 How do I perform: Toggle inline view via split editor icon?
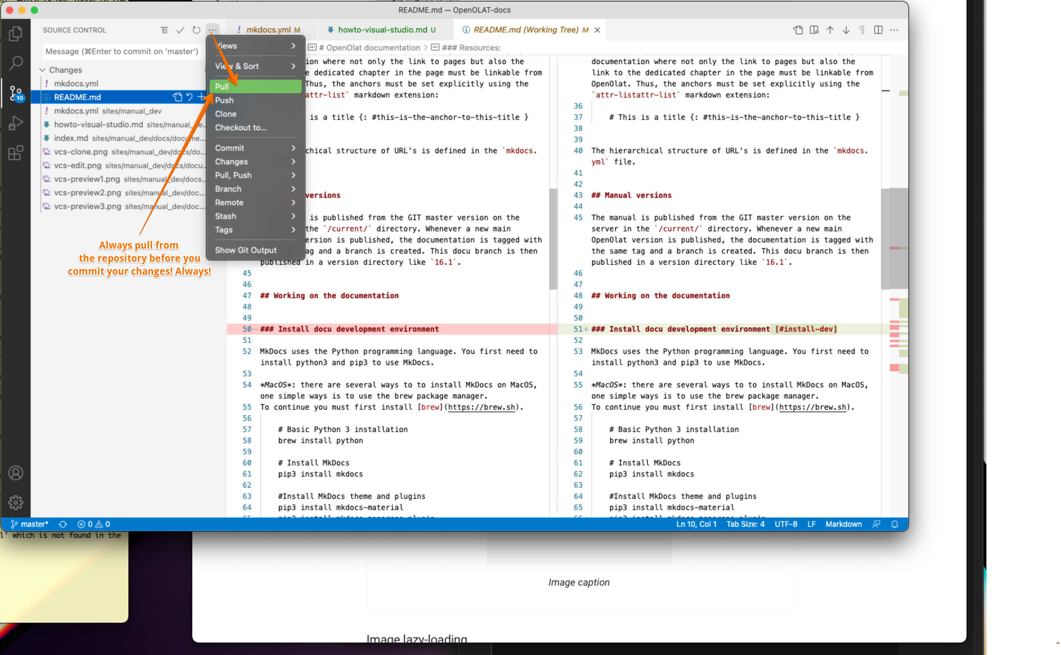pos(878,30)
